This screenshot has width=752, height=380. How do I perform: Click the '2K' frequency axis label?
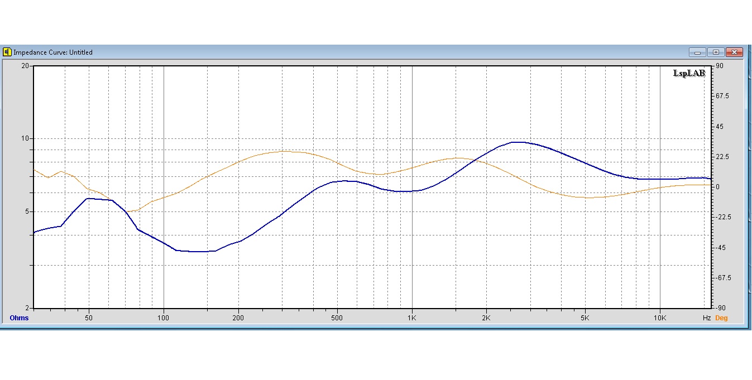486,318
